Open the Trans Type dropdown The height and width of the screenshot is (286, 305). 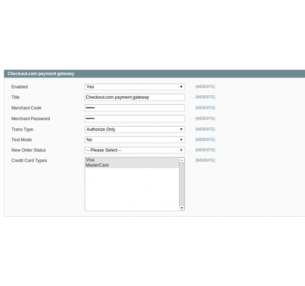point(135,129)
